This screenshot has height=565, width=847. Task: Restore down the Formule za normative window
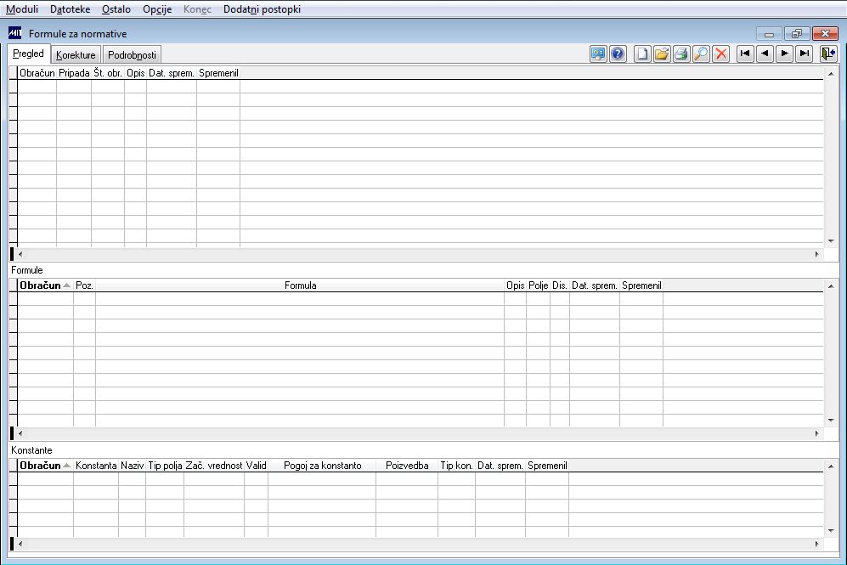click(x=797, y=33)
